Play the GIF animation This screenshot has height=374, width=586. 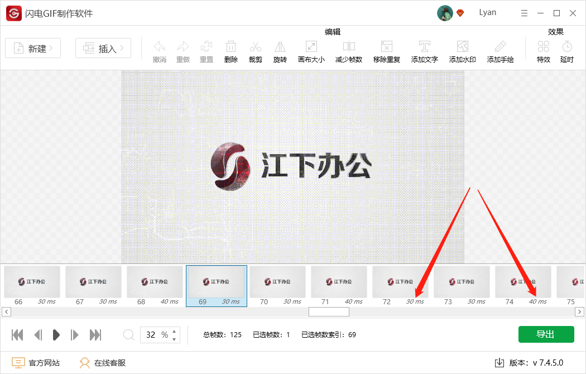click(x=56, y=335)
